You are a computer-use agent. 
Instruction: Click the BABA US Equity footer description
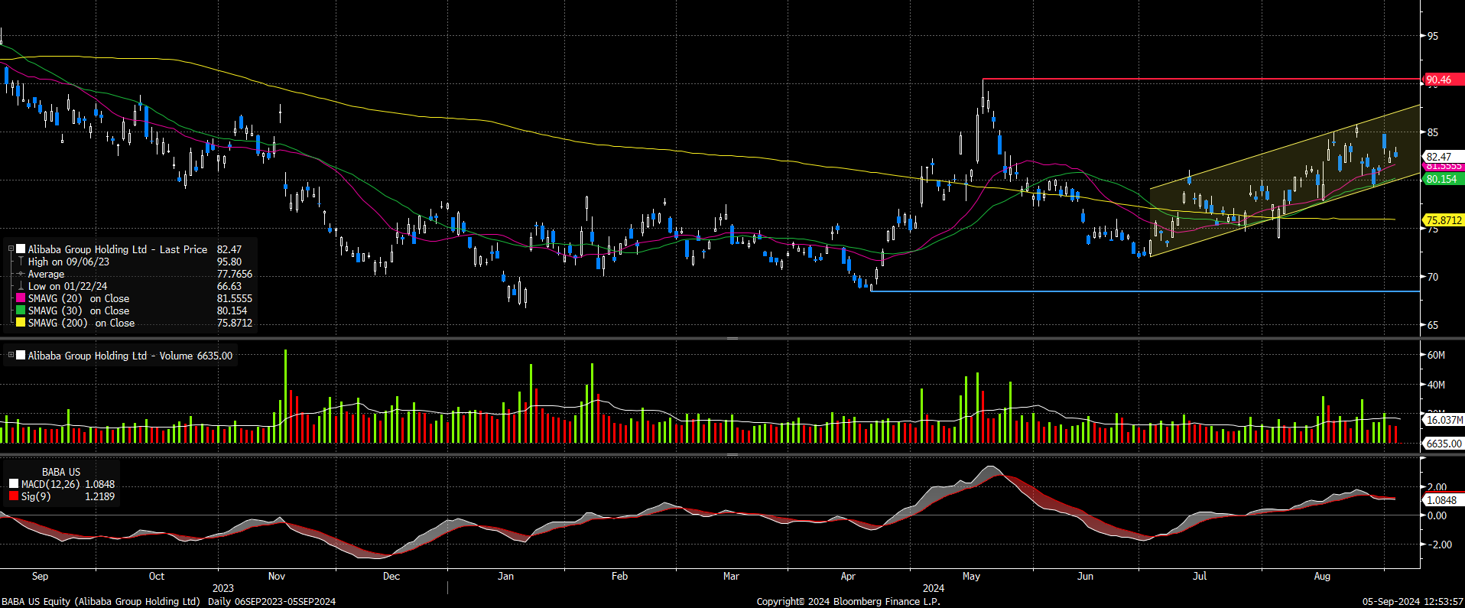(168, 602)
